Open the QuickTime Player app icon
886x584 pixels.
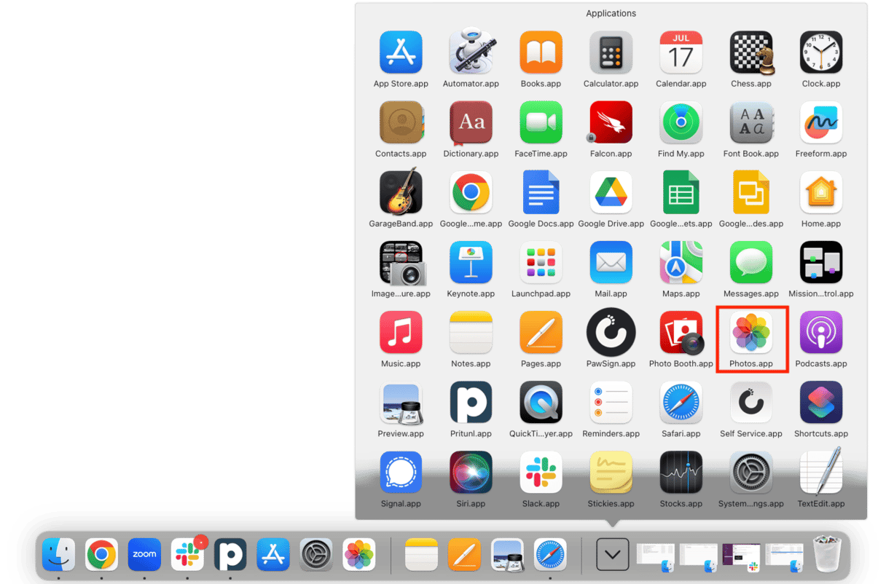point(541,402)
